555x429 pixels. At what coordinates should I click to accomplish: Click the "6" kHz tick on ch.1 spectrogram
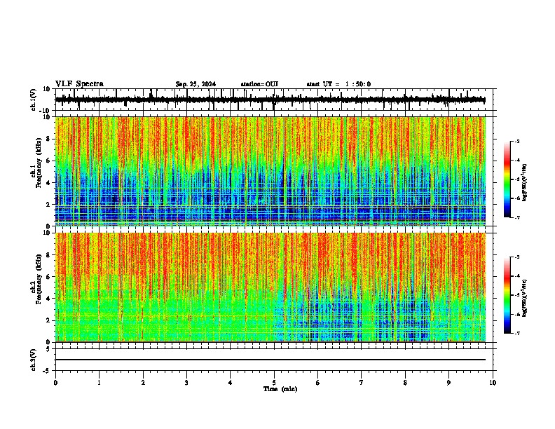click(x=49, y=161)
